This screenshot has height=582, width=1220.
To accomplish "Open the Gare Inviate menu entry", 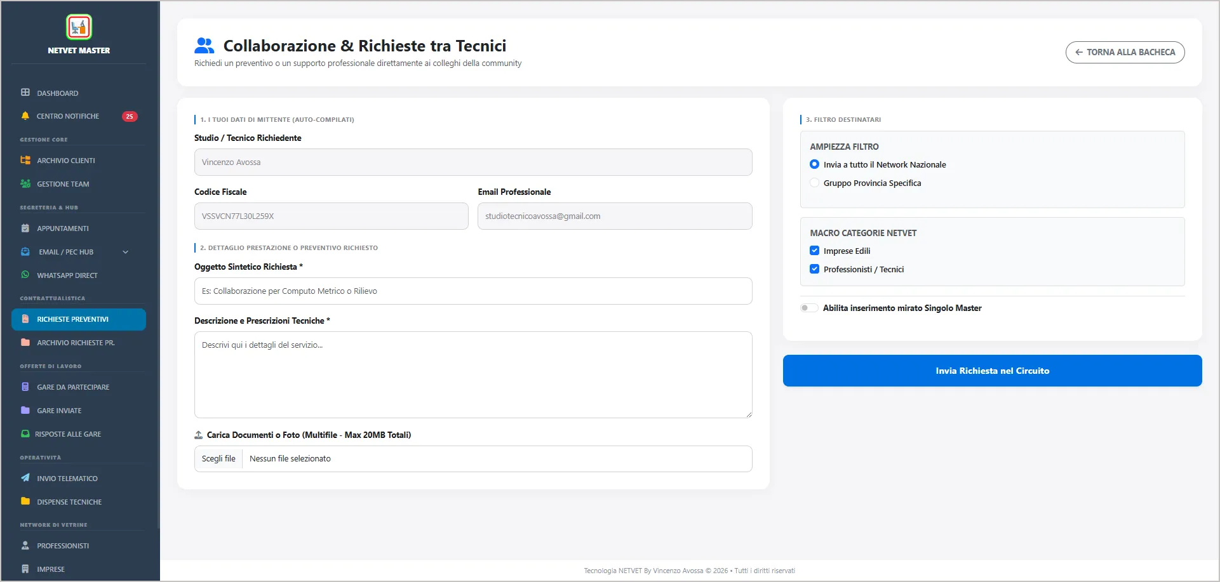I will click(x=79, y=411).
